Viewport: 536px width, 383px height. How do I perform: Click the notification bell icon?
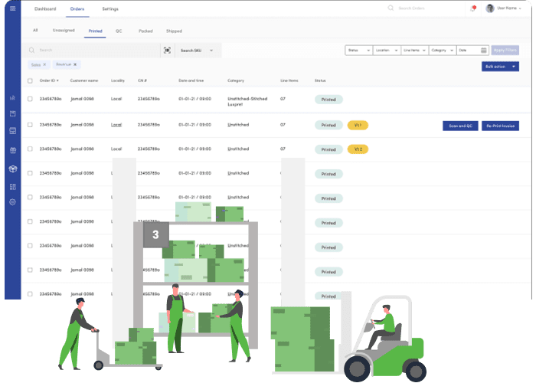coord(472,8)
